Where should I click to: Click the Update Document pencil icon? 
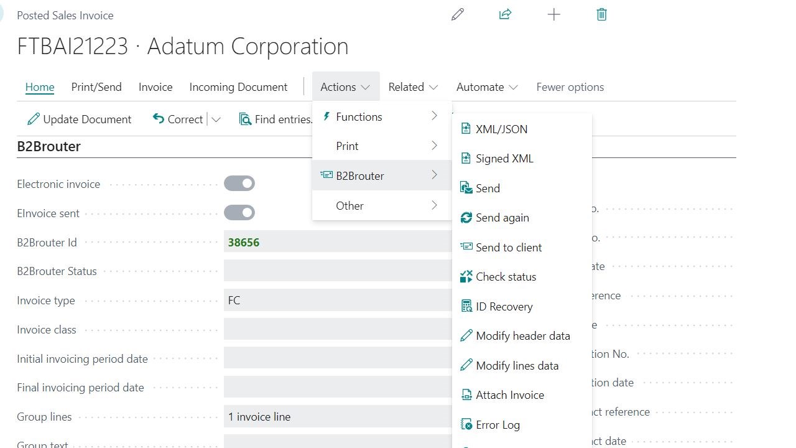click(x=33, y=119)
